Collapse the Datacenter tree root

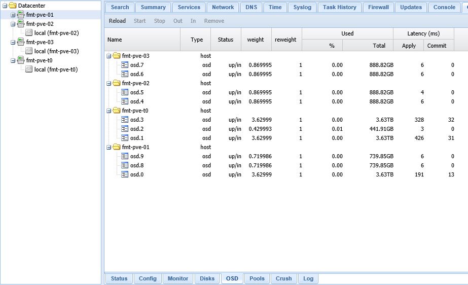point(5,6)
